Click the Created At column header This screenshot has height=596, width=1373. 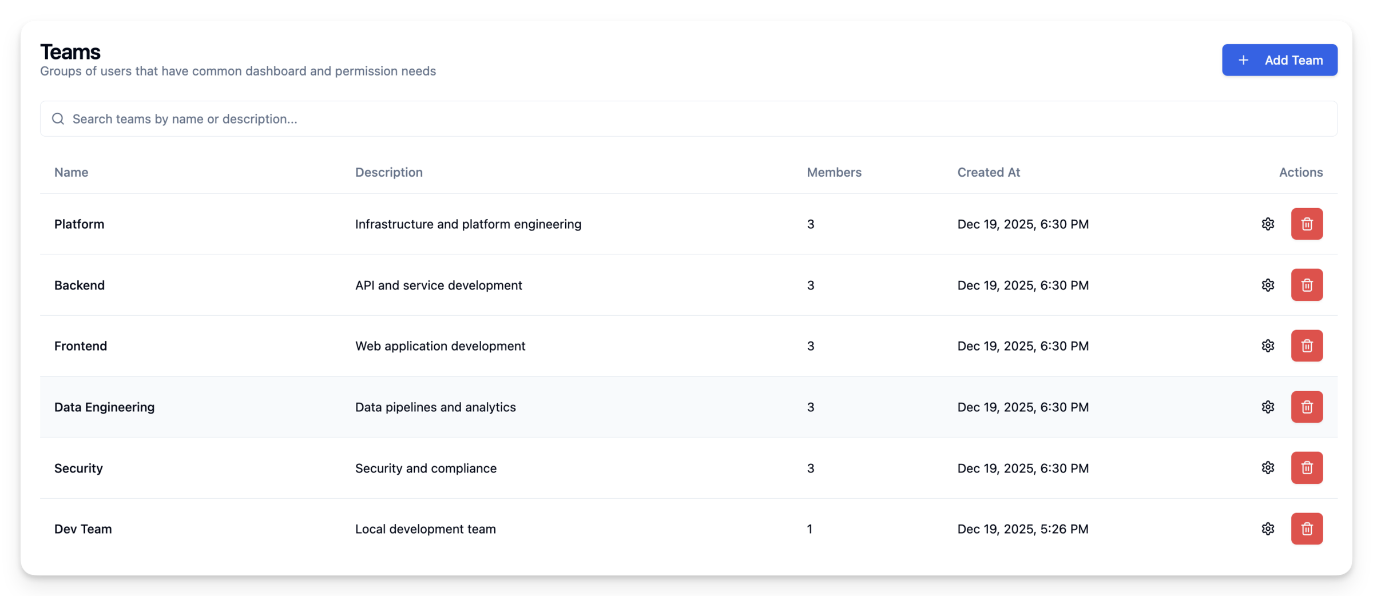988,172
